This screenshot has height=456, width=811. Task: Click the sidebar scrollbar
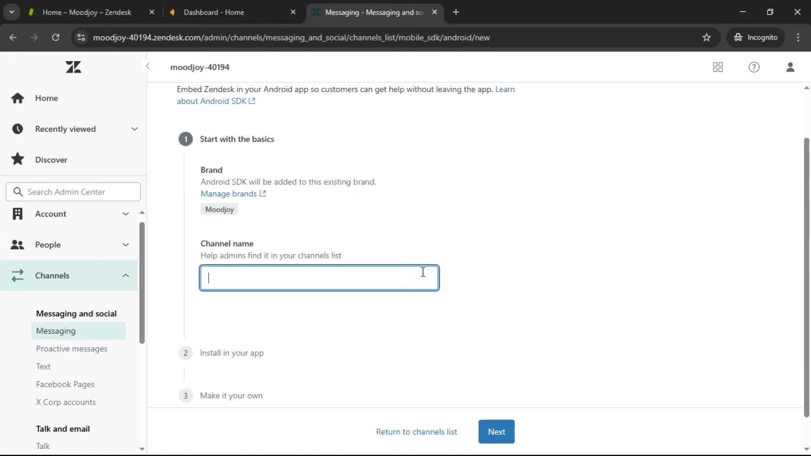click(x=142, y=282)
